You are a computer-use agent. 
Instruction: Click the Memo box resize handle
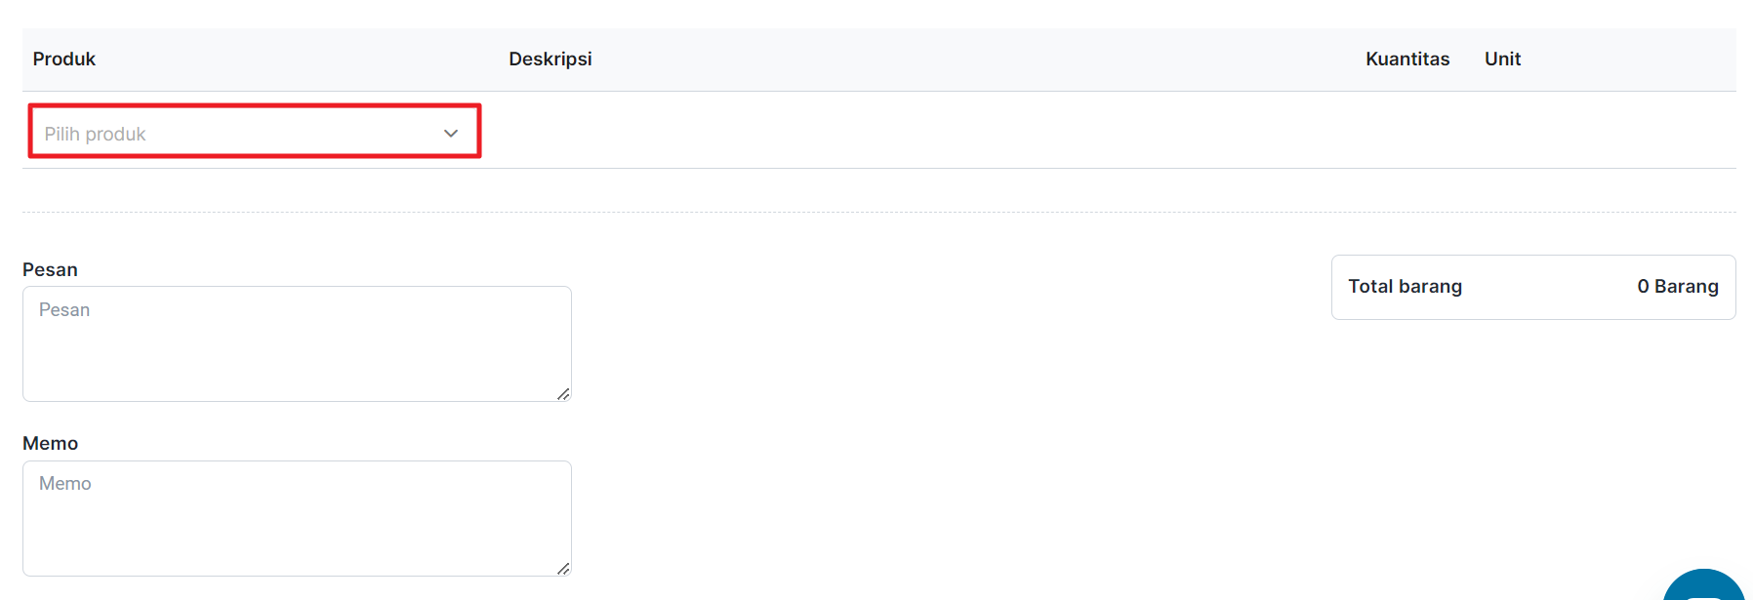click(x=563, y=568)
